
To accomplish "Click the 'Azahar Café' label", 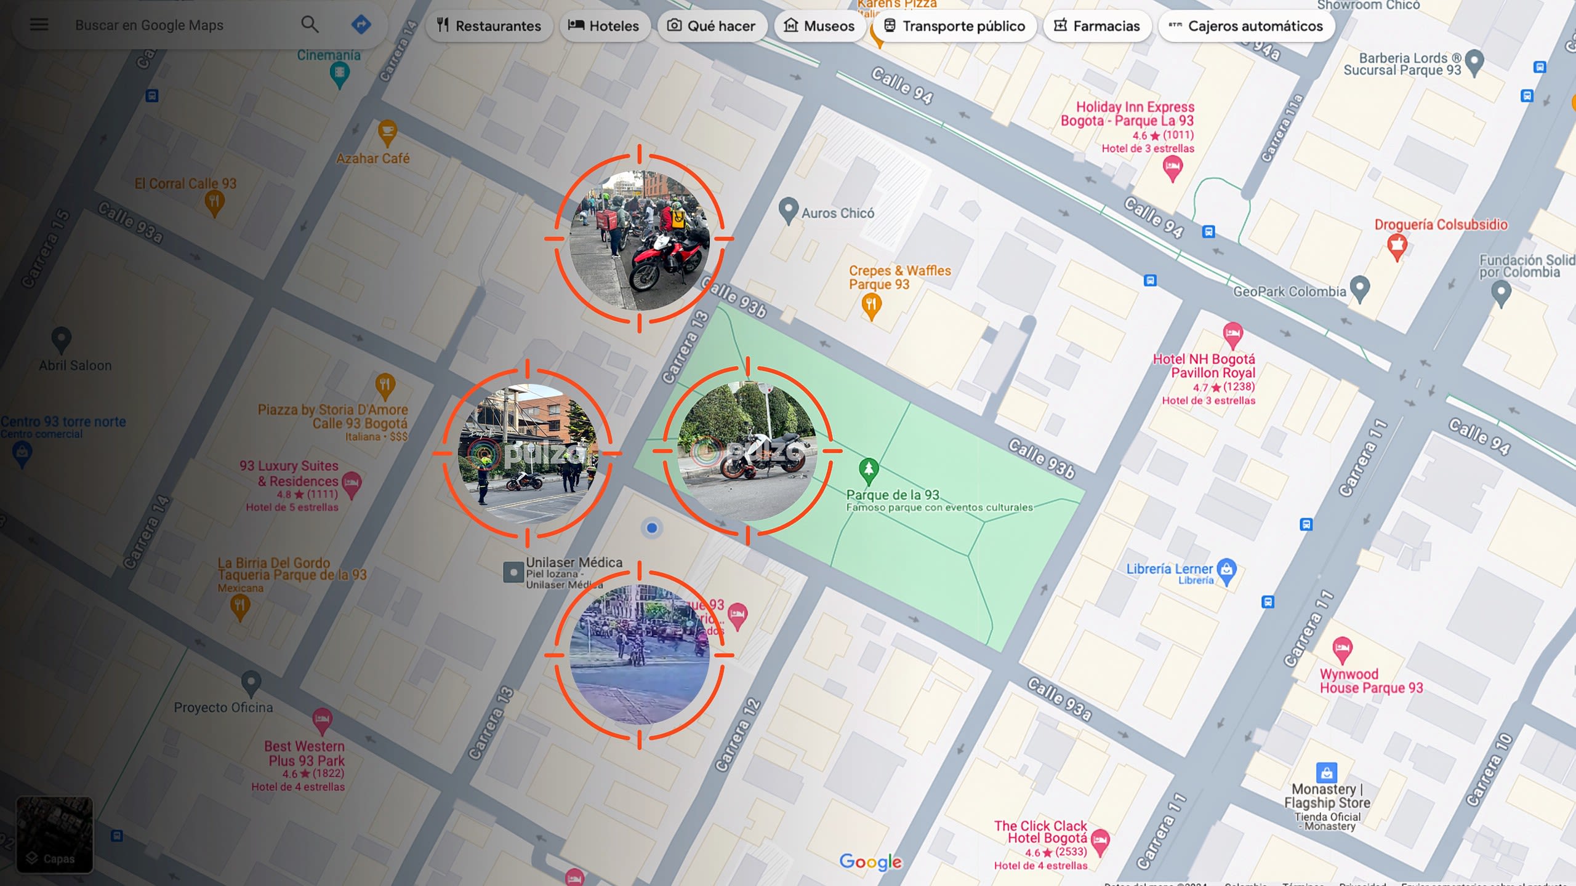I will coord(372,159).
